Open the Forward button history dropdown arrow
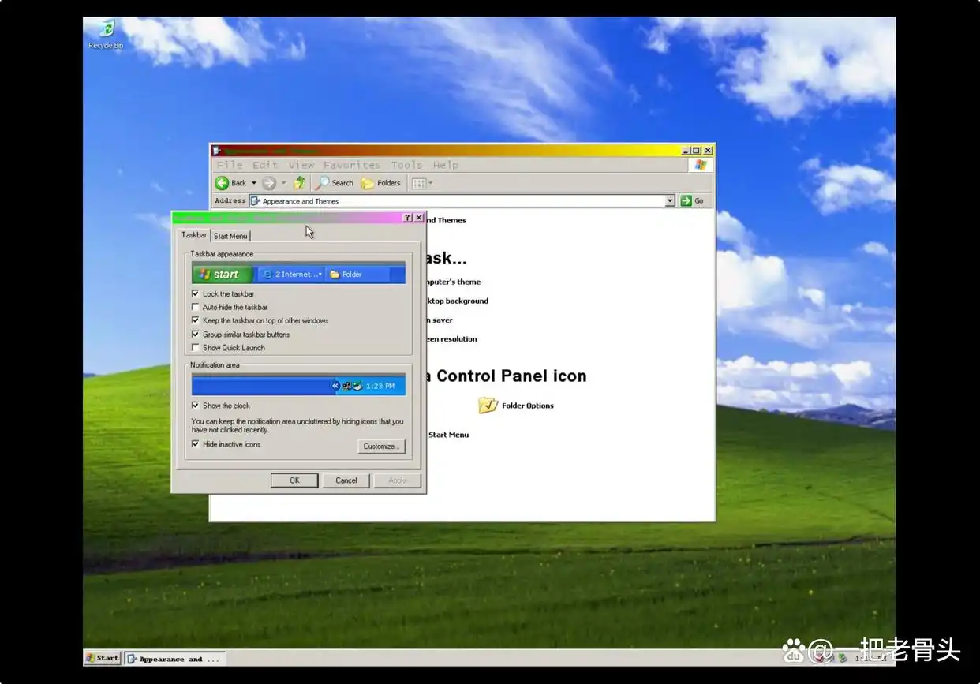Viewport: 980px width, 684px height. 283,183
